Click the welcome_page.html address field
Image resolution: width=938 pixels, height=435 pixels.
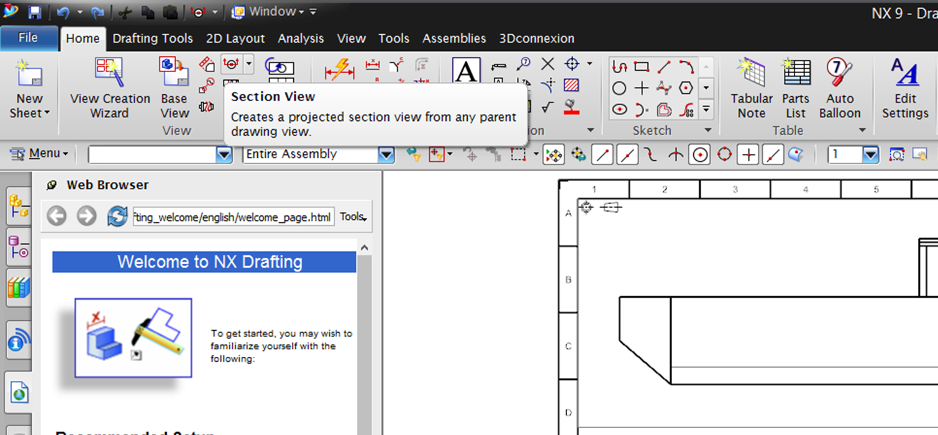(x=234, y=217)
